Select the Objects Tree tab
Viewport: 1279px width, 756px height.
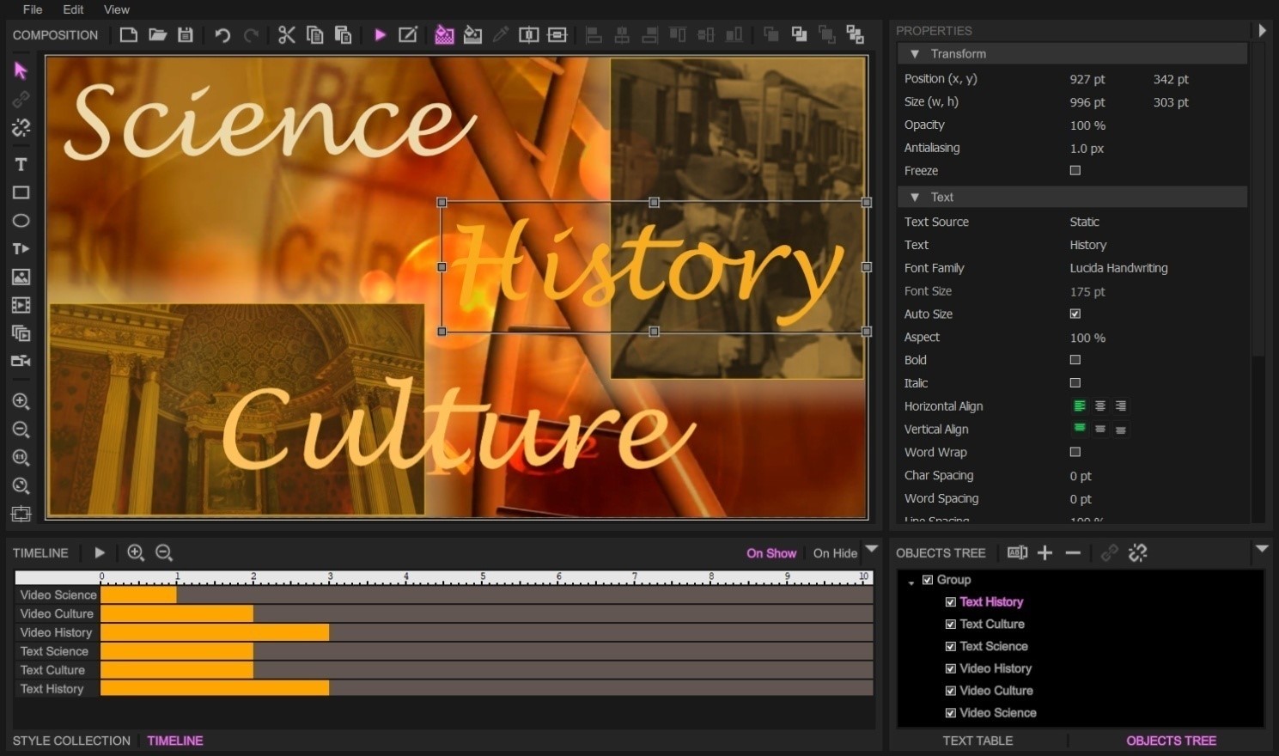point(1171,741)
